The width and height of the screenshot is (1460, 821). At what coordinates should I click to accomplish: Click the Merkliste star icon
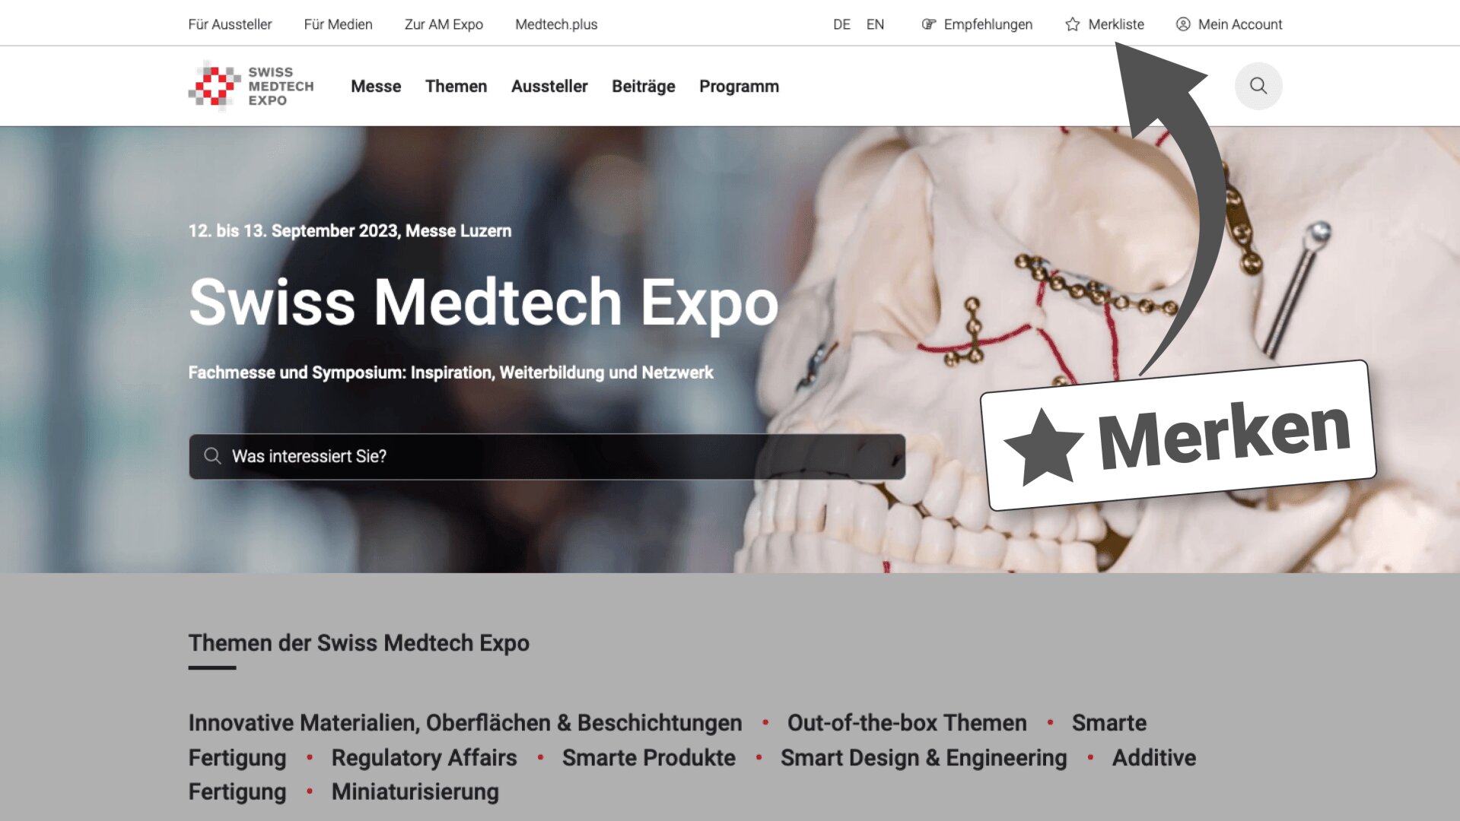(x=1072, y=24)
